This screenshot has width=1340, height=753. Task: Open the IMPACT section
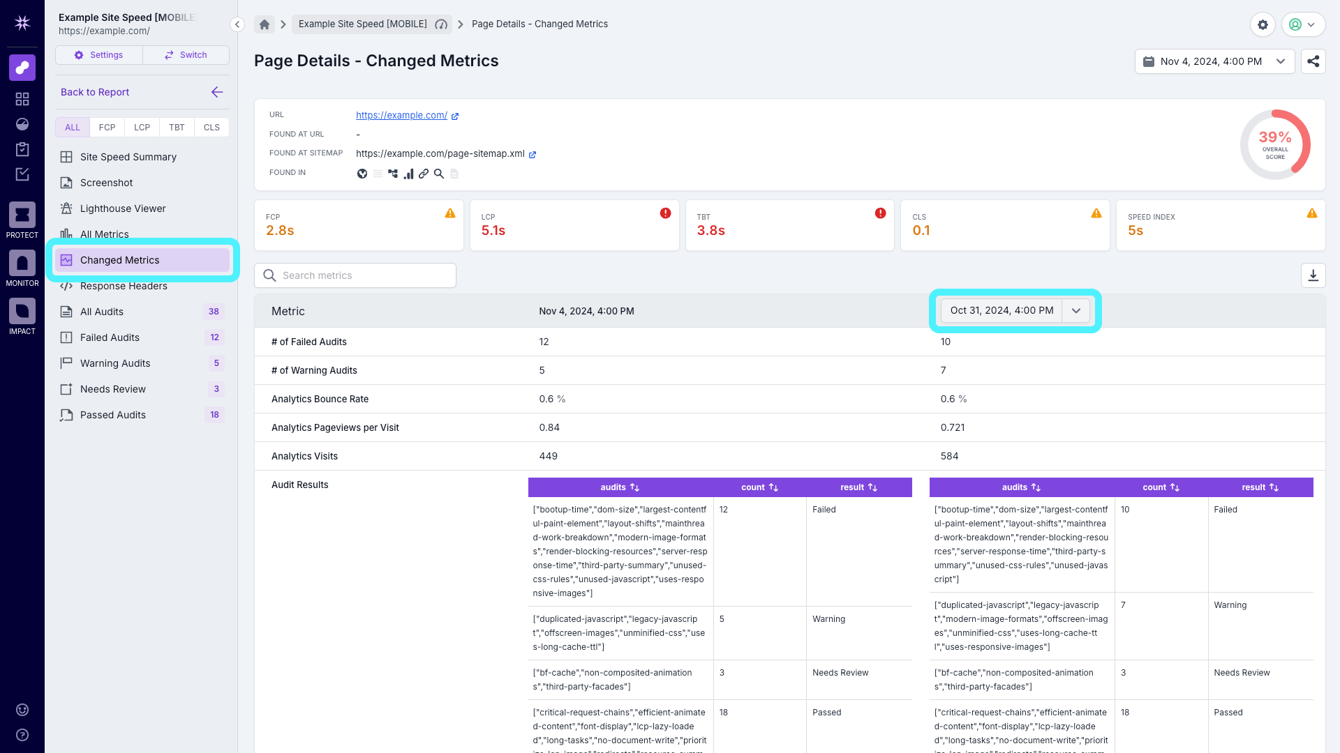coord(22,317)
